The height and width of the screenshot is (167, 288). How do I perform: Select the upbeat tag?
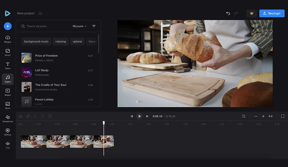tap(77, 42)
